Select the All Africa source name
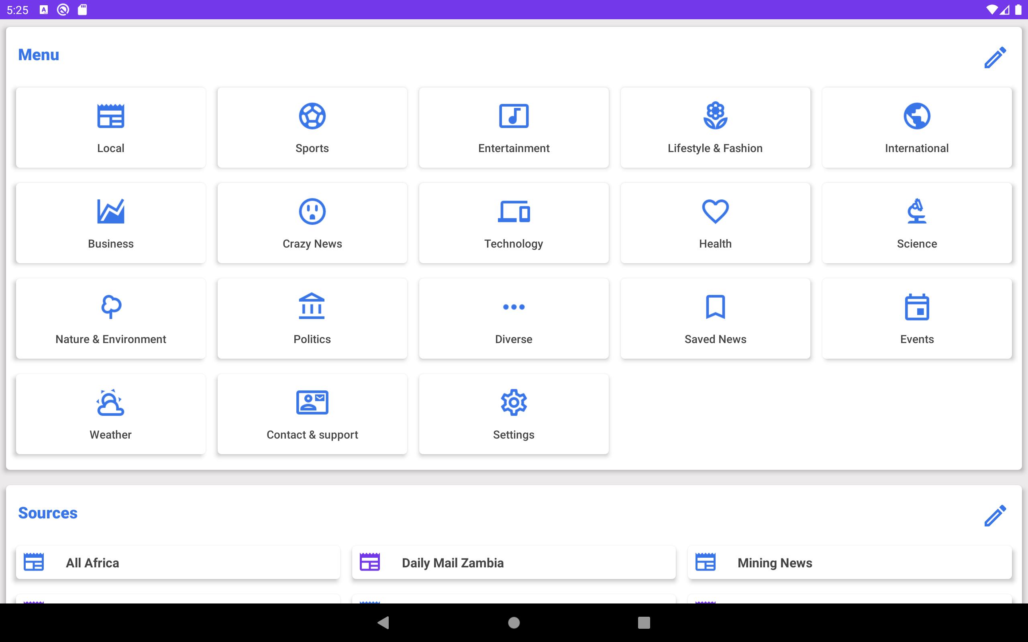 pos(93,563)
